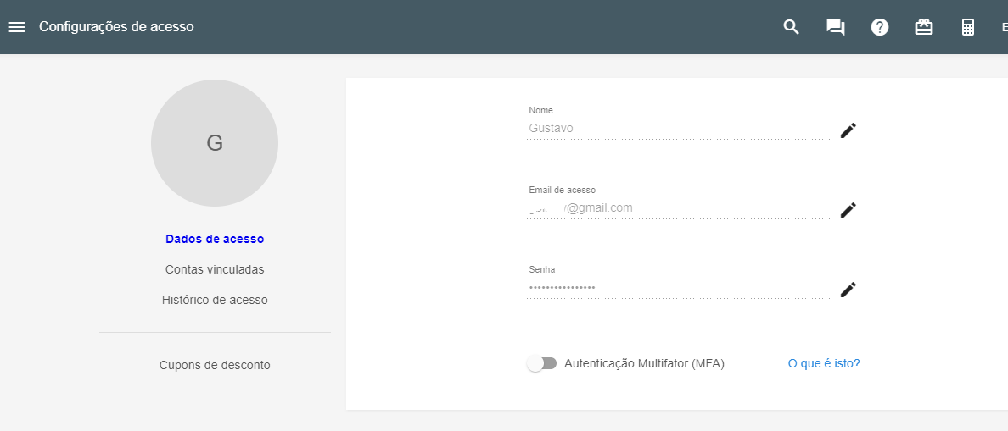1008x431 pixels.
Task: Click the 'Autenticação Multifator (MFA)' label text
Action: (x=644, y=363)
